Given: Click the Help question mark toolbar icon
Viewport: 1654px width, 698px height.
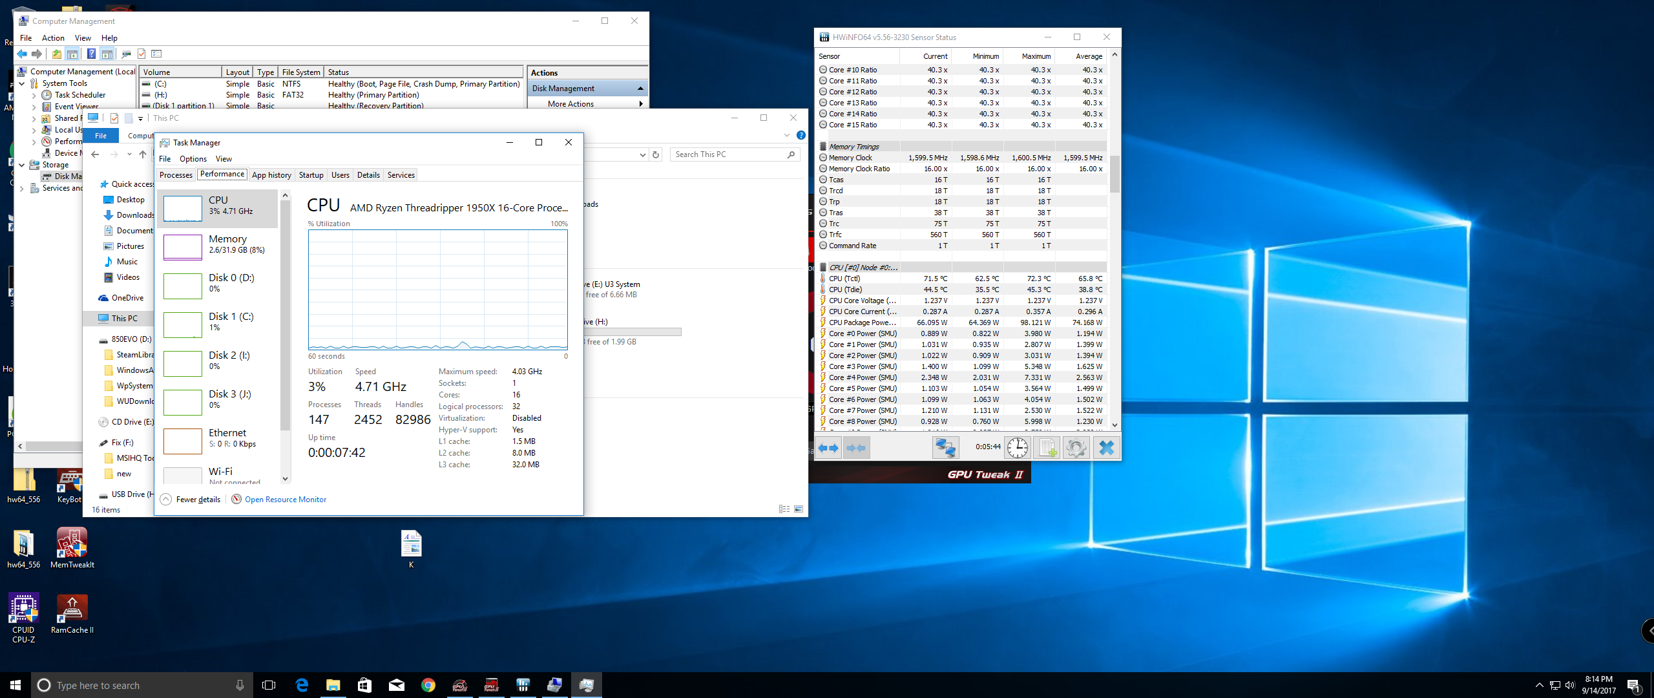Looking at the screenshot, I should (x=91, y=54).
